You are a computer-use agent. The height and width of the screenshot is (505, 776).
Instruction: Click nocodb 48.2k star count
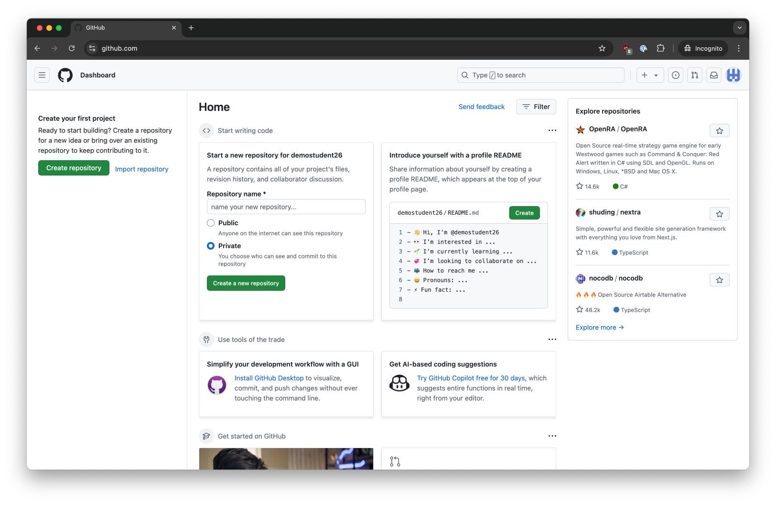tap(588, 310)
